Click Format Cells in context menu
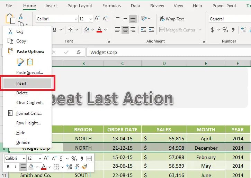 (x=29, y=113)
